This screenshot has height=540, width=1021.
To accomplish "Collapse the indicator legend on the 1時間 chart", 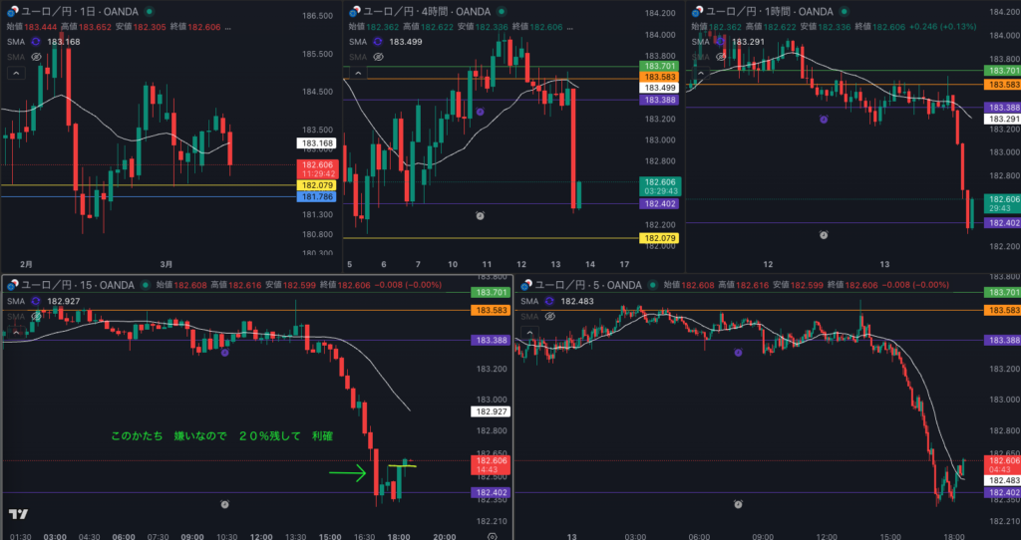I will [x=701, y=74].
